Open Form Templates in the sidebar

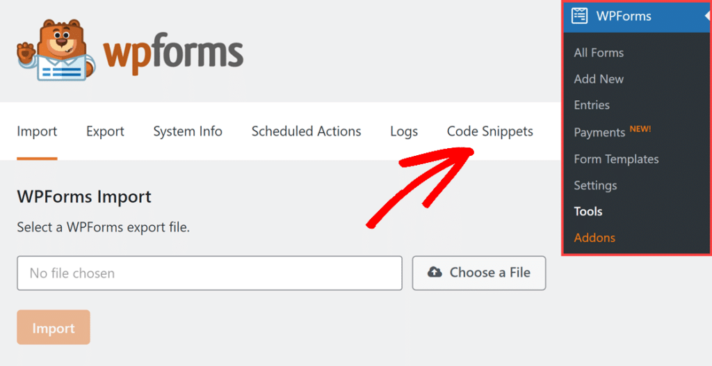click(x=616, y=159)
